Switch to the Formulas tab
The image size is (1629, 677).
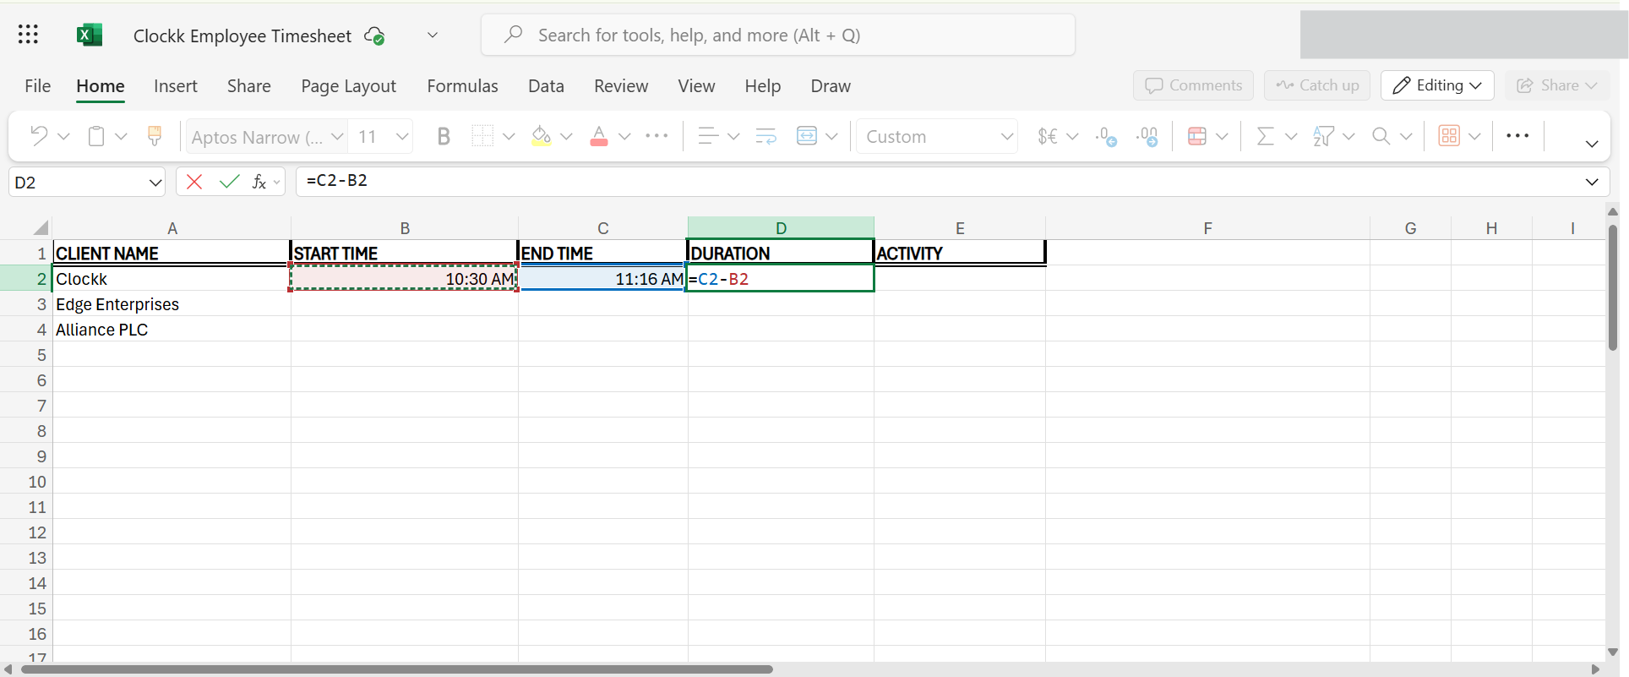463,86
